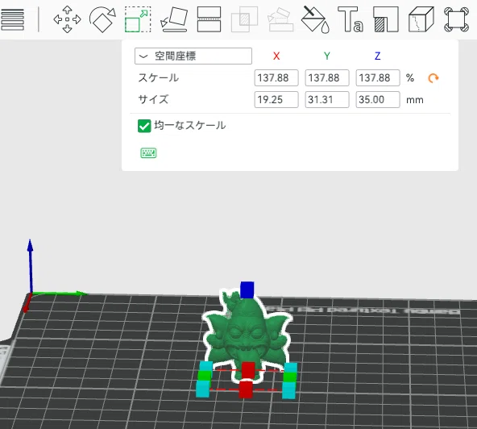Click the Z scale percentage field

click(x=378, y=78)
